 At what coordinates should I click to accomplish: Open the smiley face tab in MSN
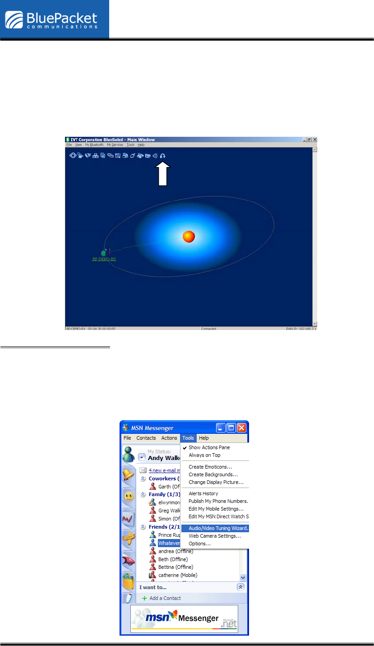pos(129,497)
